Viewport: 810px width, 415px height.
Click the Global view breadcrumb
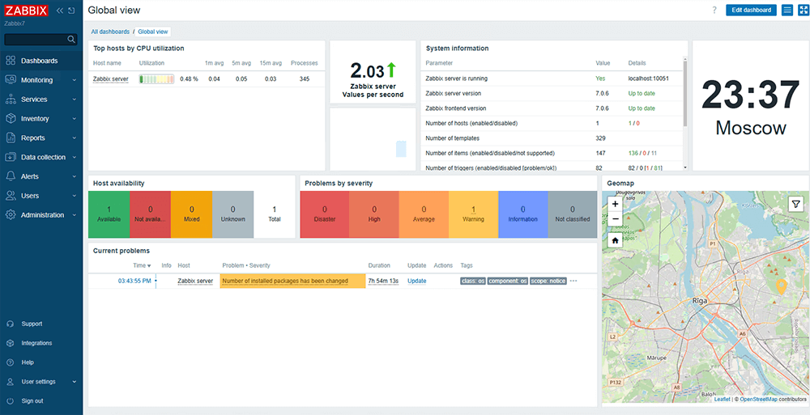tap(153, 32)
